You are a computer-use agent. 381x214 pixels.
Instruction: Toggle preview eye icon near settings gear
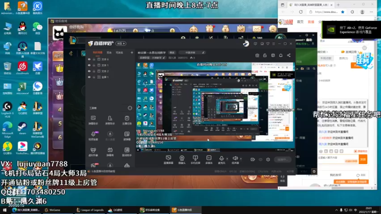[x=261, y=159]
